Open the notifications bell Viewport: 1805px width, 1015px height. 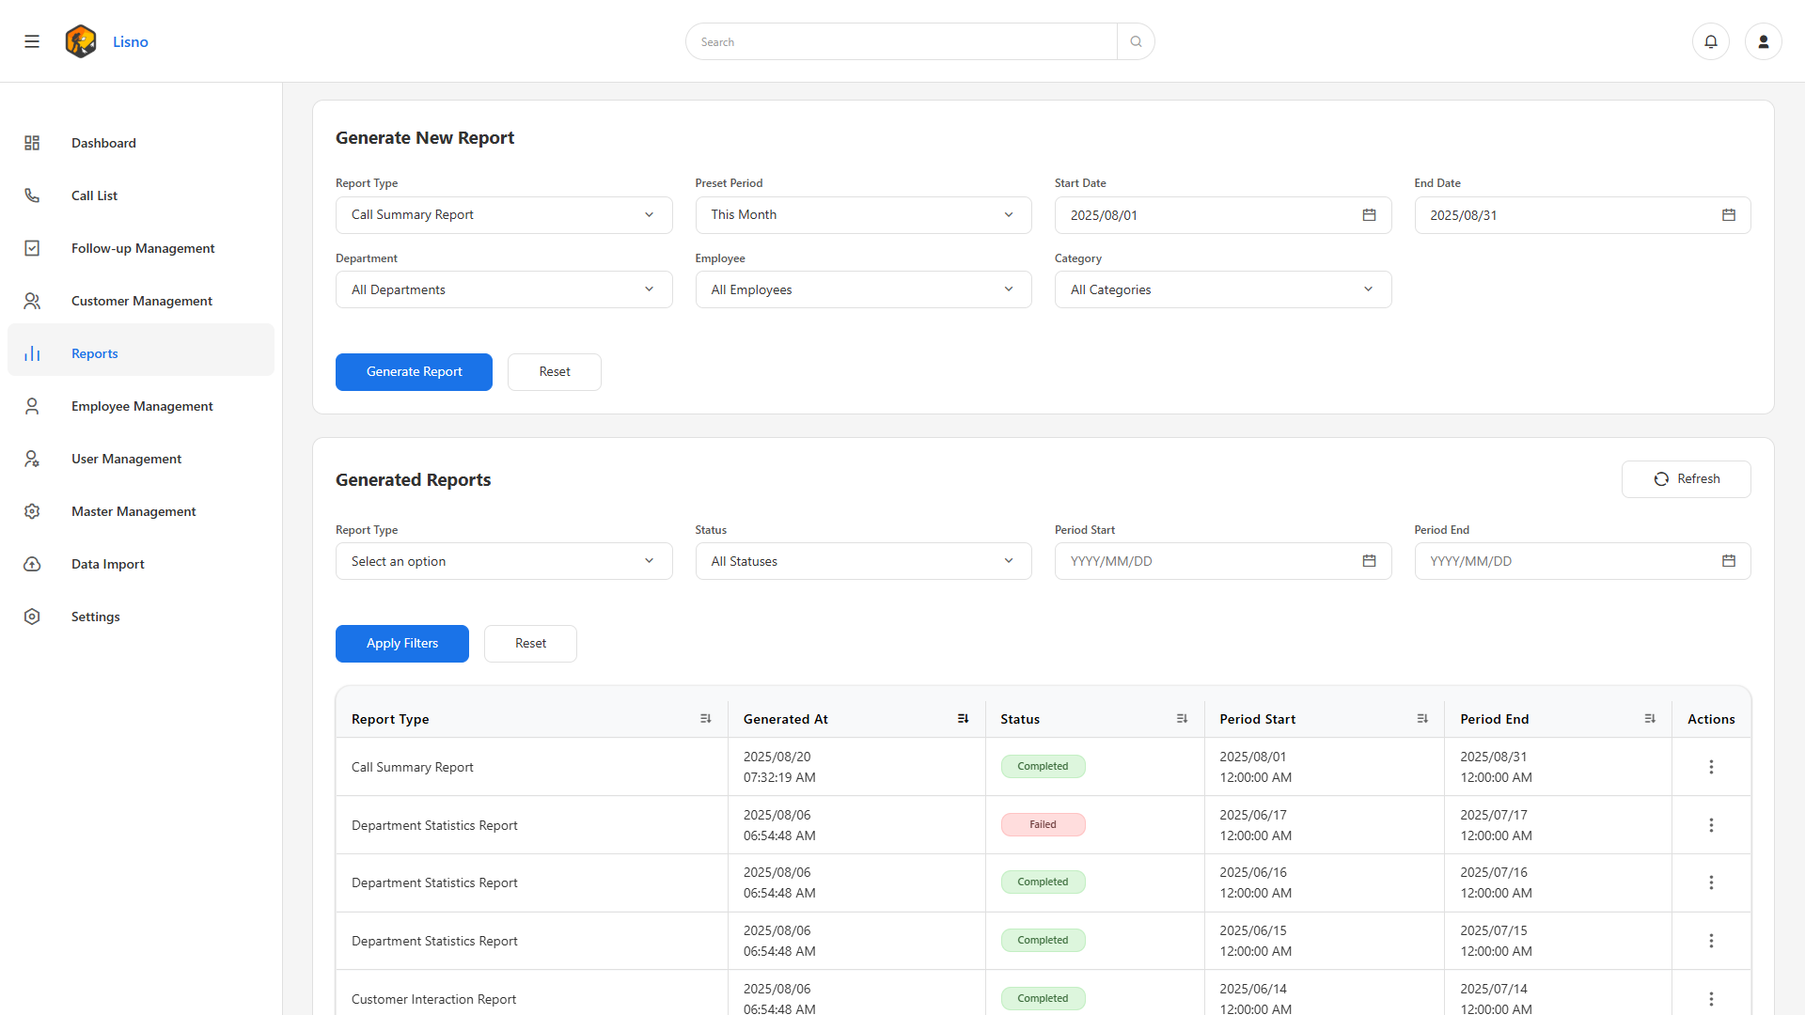click(1711, 41)
